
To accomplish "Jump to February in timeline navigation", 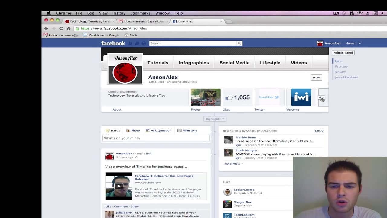I will [341, 66].
